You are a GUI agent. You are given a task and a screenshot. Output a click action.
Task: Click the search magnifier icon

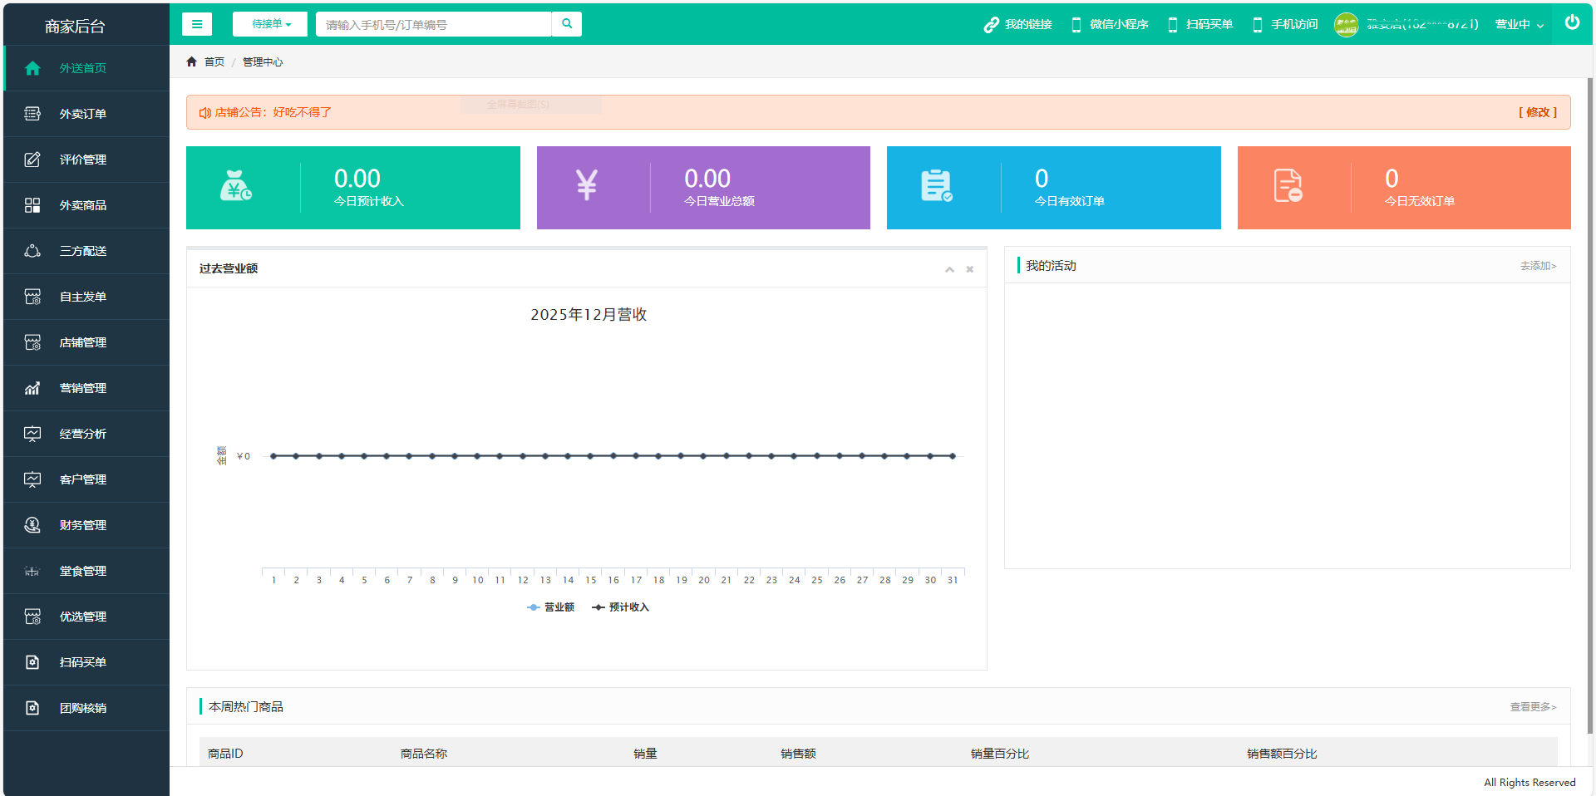(567, 24)
